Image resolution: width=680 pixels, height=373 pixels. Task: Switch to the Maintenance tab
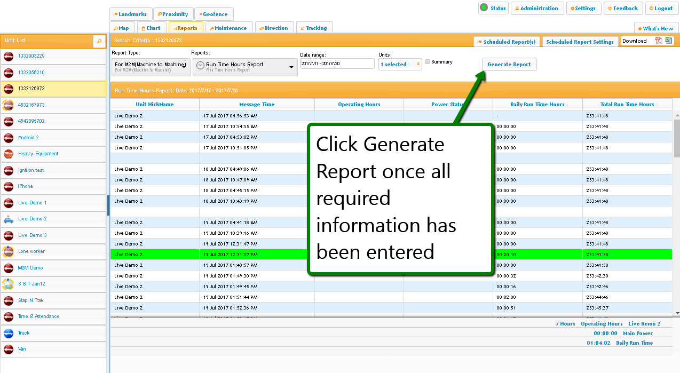click(x=228, y=28)
